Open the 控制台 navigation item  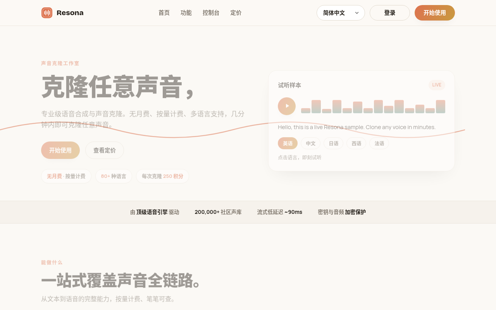[211, 13]
